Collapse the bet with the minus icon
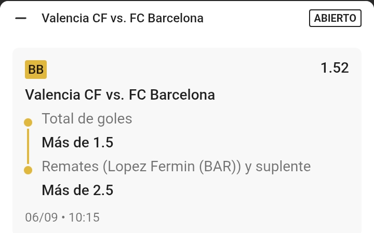Viewport: 374px width, 233px height. click(x=21, y=18)
